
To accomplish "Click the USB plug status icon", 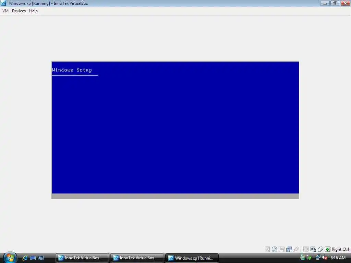I will (296, 249).
